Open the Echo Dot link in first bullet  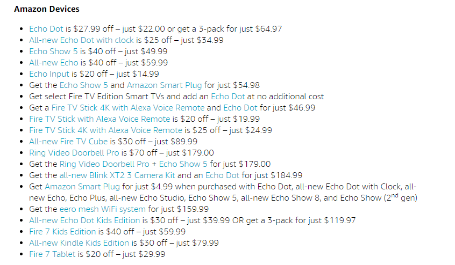tap(46, 29)
